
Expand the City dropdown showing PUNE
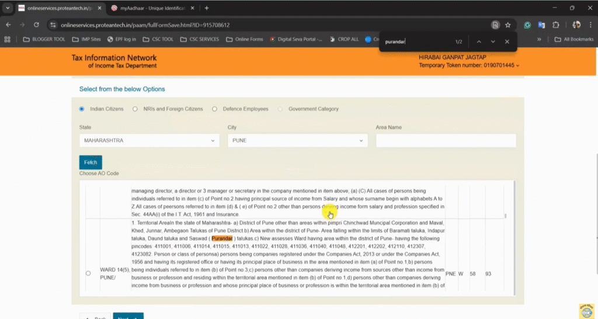pos(297,141)
